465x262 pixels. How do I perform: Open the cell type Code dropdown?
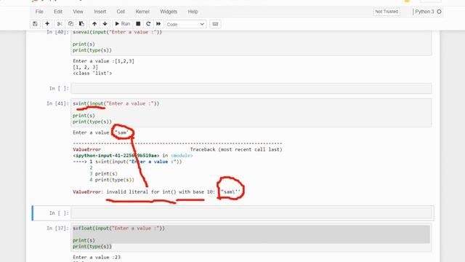[186, 24]
